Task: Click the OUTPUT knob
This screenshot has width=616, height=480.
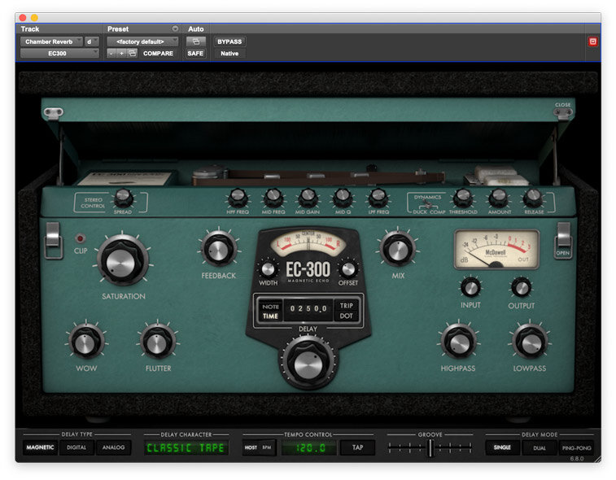Action: [522, 288]
